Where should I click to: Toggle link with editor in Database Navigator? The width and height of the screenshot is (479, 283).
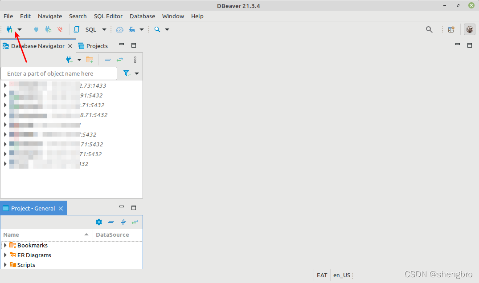pos(120,60)
